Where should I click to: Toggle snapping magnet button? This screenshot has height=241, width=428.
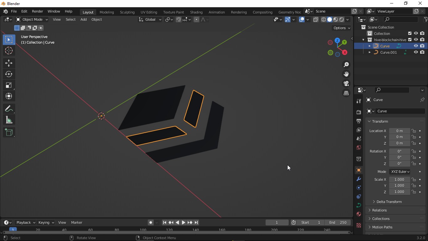pos(178,19)
